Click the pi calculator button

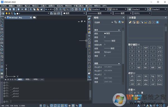click(146, 64)
